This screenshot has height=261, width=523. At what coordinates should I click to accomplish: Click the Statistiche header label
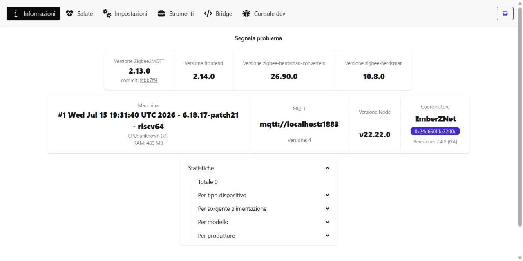201,168
